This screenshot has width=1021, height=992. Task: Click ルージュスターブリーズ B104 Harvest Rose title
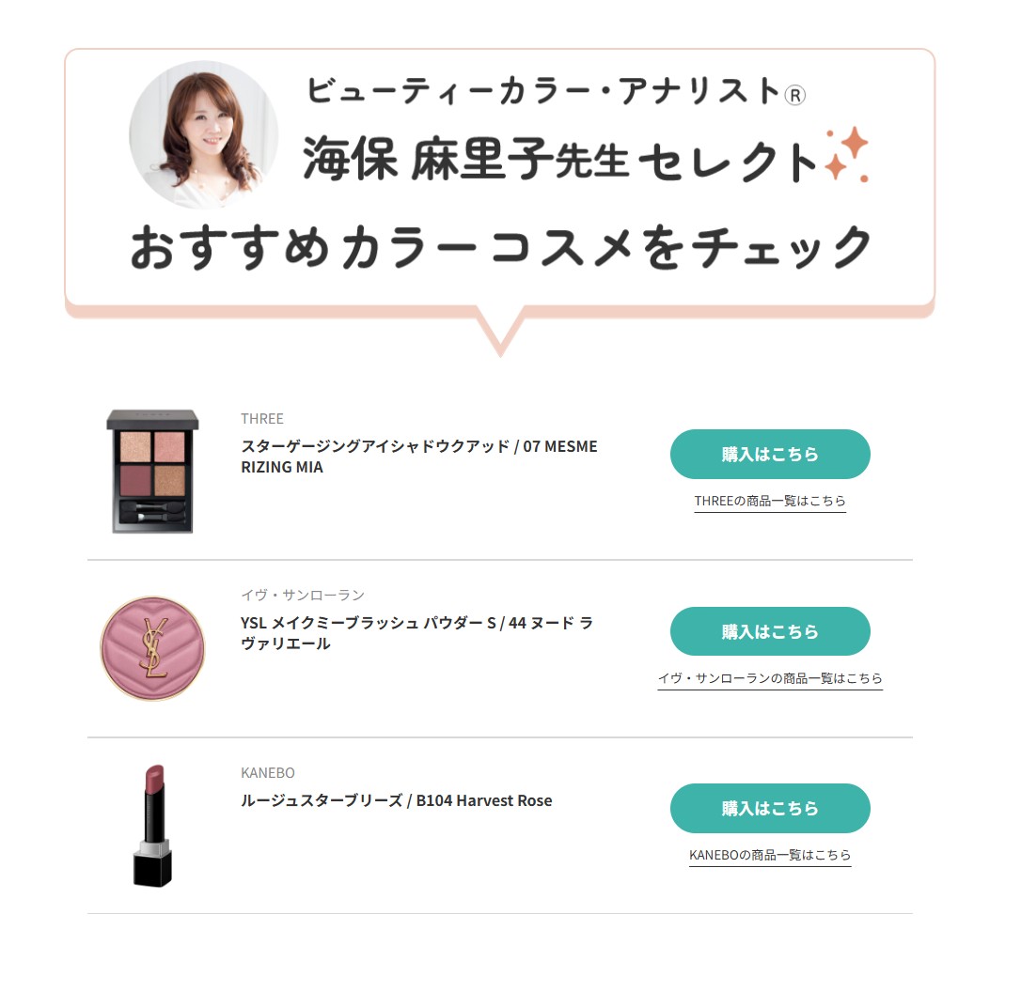click(396, 800)
